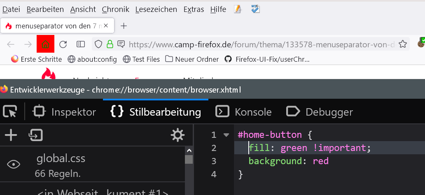425x195 pixels.
Task: Open the about:config bookmark
Action: pos(92,59)
